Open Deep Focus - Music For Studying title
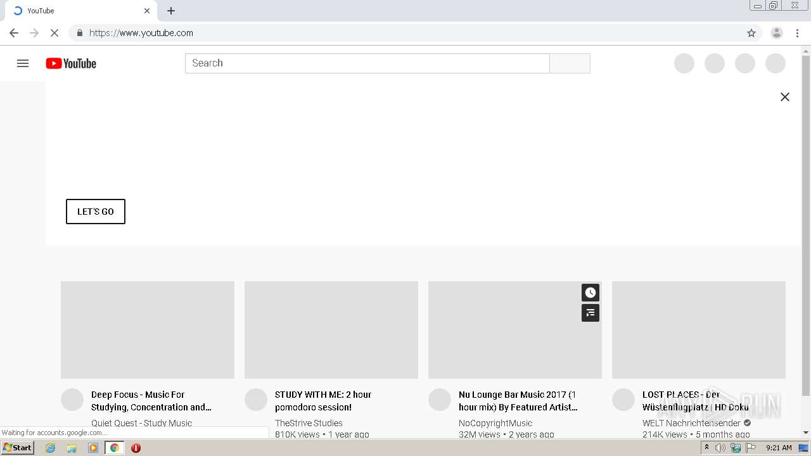This screenshot has height=456, width=811. (x=151, y=401)
